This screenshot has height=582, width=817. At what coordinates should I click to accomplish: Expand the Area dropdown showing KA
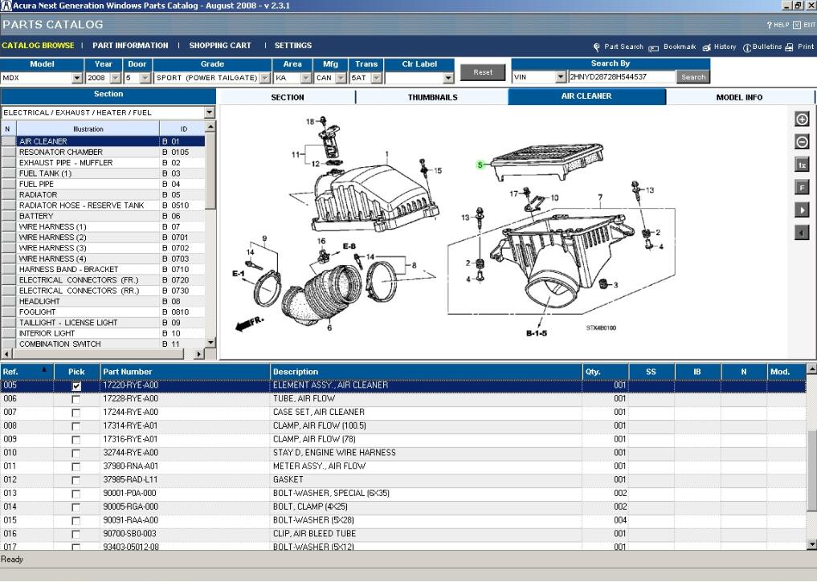pos(305,78)
